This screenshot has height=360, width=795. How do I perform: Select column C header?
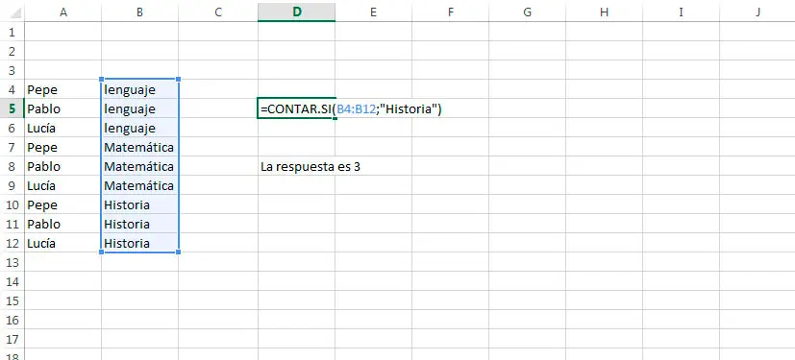point(218,12)
